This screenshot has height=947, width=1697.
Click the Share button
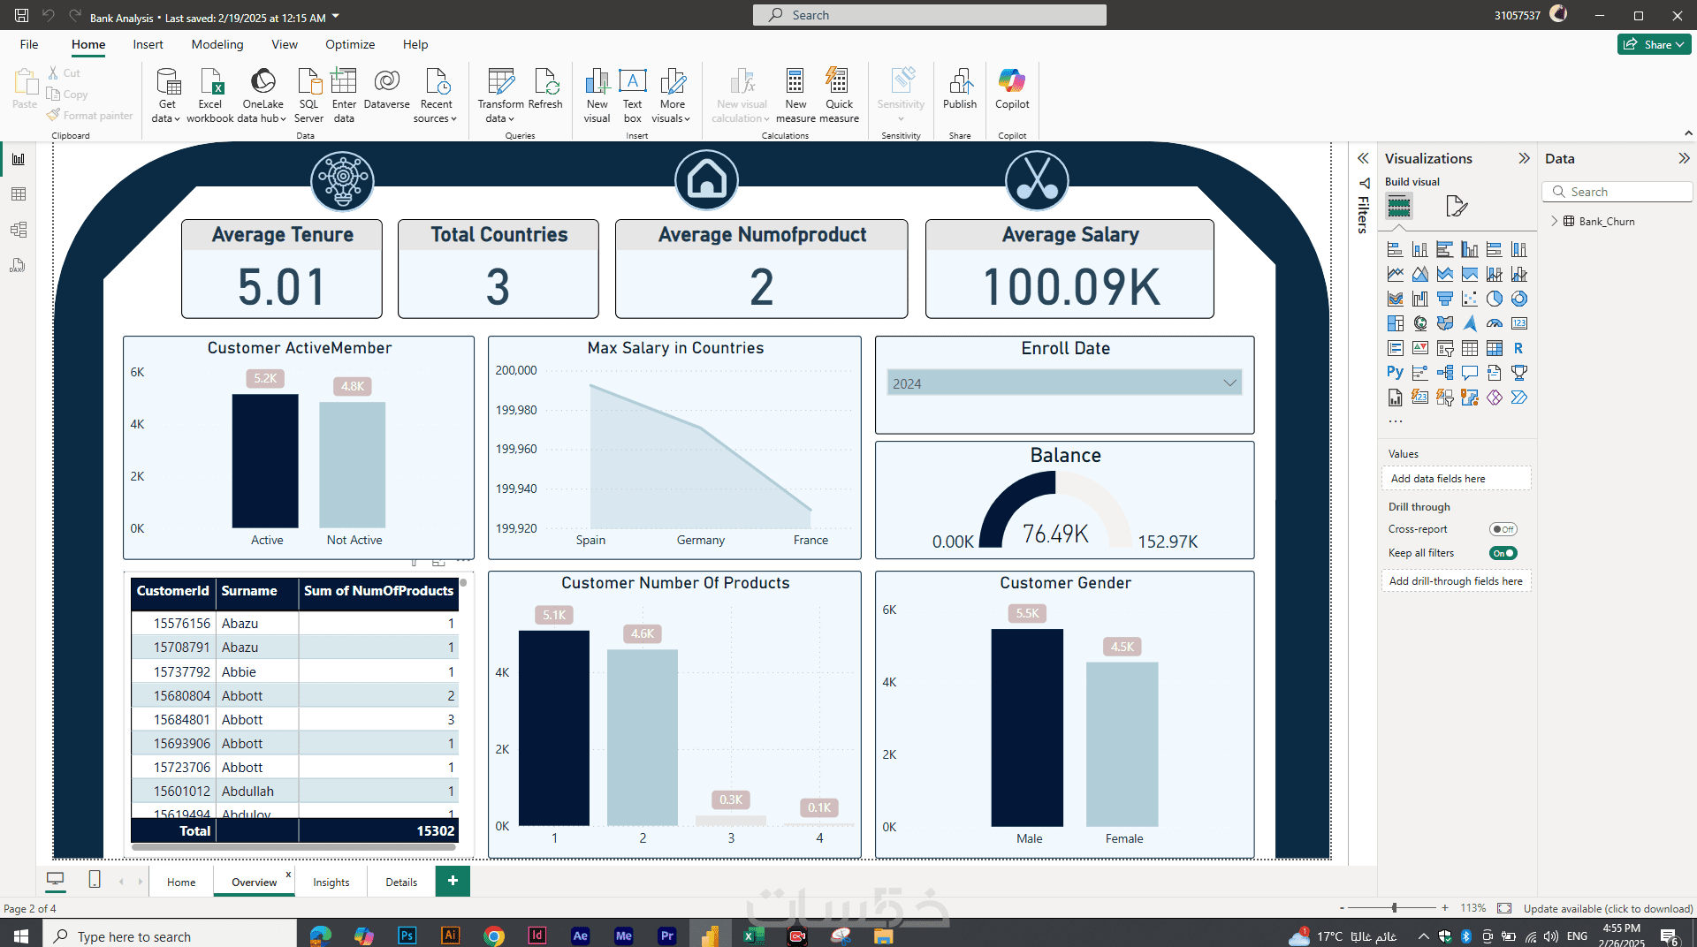pos(1654,44)
